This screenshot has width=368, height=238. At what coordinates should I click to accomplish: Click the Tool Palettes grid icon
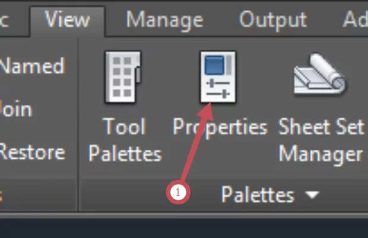click(123, 77)
